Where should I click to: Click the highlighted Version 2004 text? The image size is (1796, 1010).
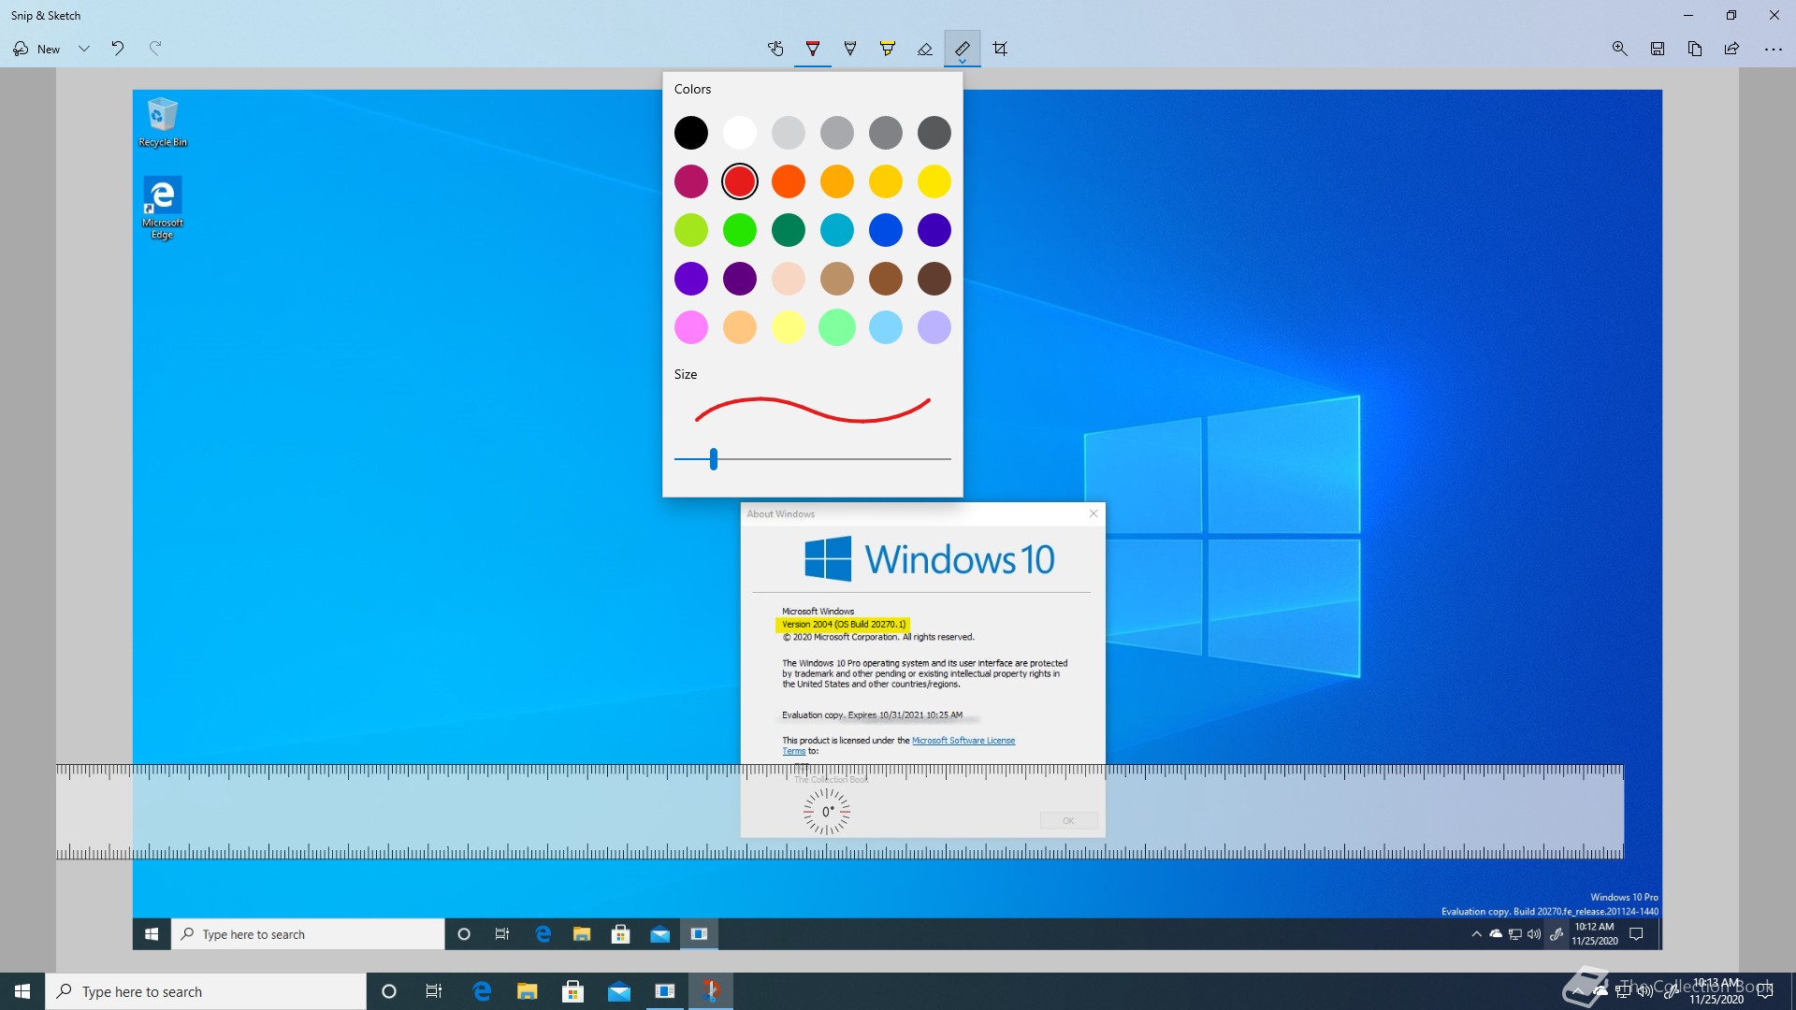(x=844, y=624)
